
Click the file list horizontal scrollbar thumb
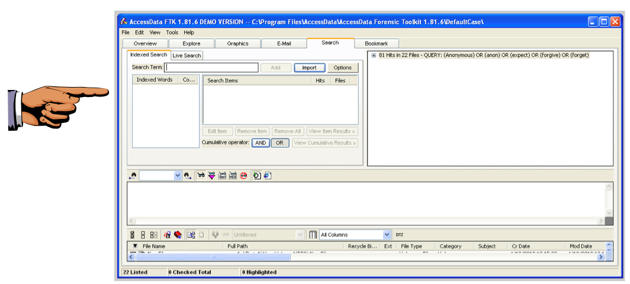212,257
